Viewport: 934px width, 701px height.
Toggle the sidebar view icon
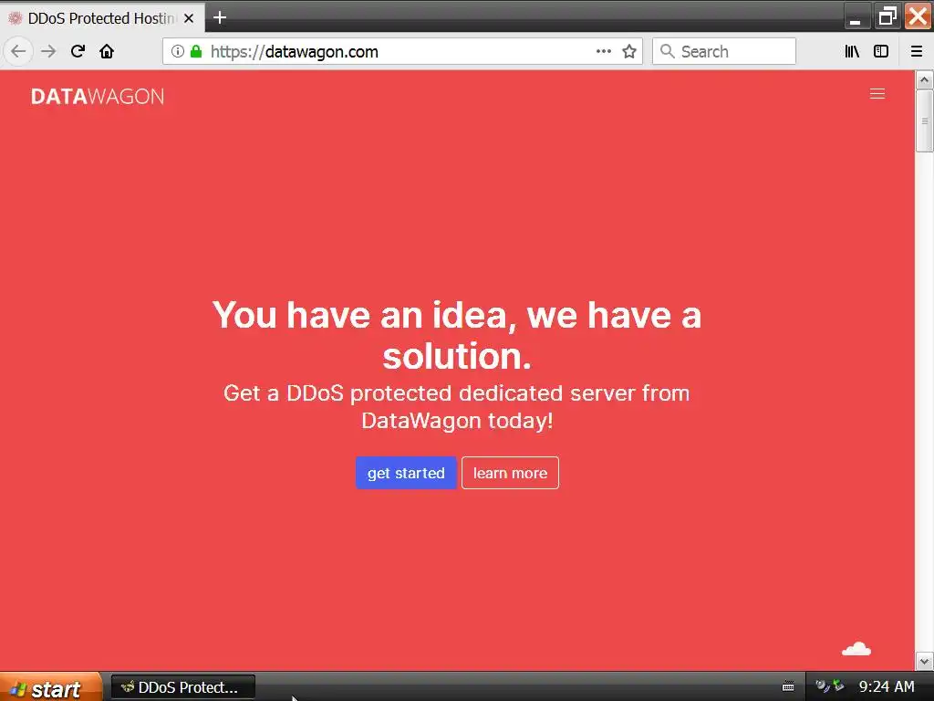(x=881, y=51)
